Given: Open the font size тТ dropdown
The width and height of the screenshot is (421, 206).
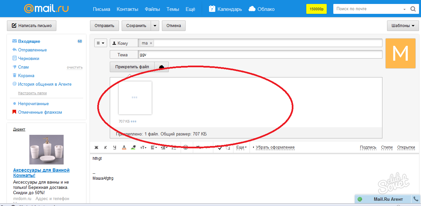Looking at the screenshot, I should pos(143,148).
